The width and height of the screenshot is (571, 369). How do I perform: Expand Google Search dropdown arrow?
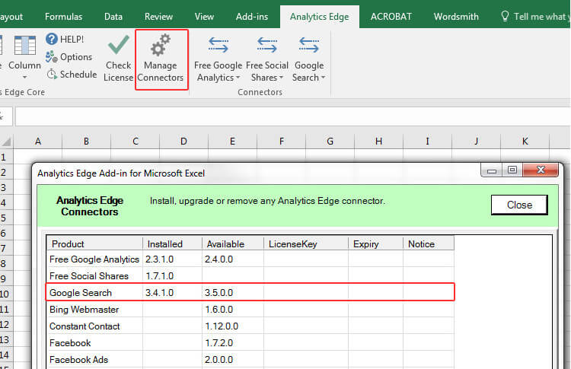pyautogui.click(x=323, y=78)
